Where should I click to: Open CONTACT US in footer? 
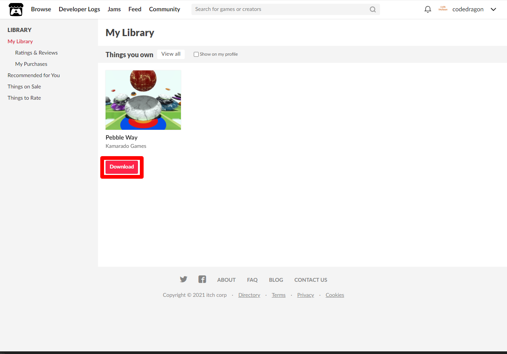(x=311, y=280)
